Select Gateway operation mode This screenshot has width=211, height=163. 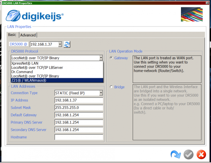[111, 58]
